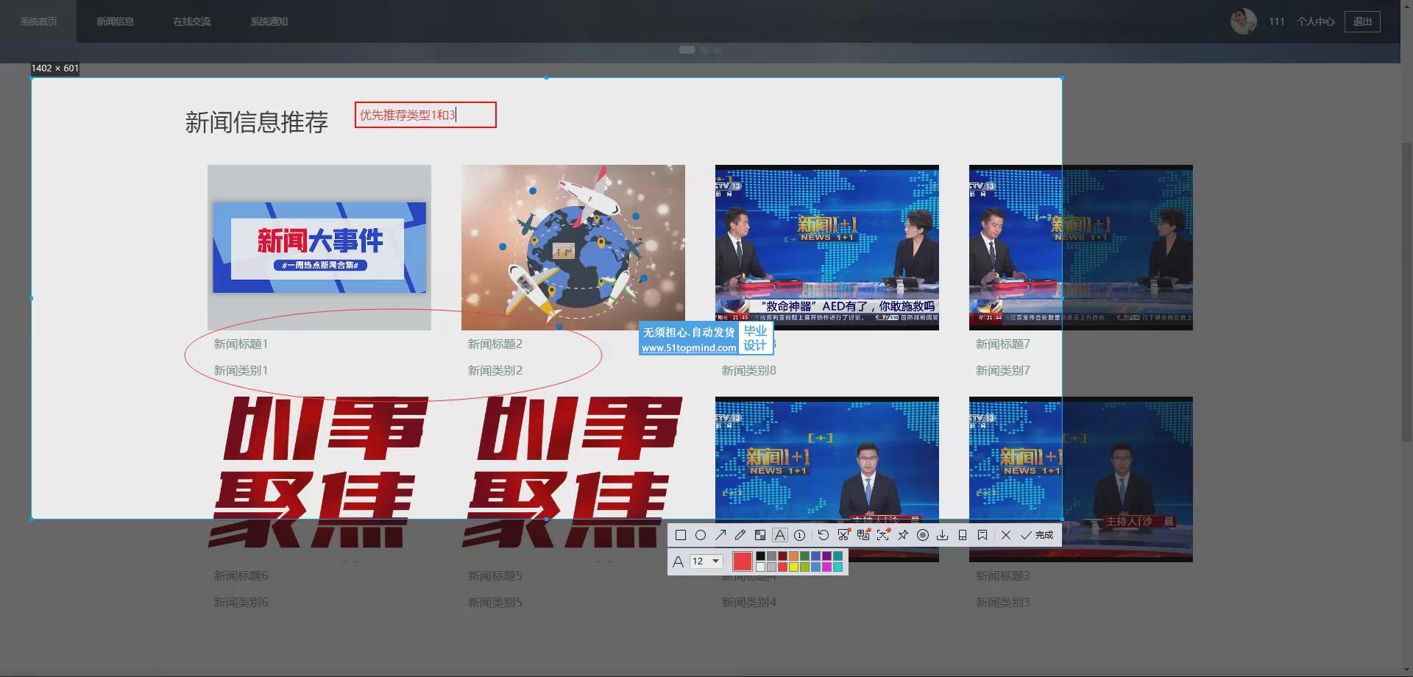Choose the magenta color swatch
This screenshot has height=677, width=1413.
point(826,567)
